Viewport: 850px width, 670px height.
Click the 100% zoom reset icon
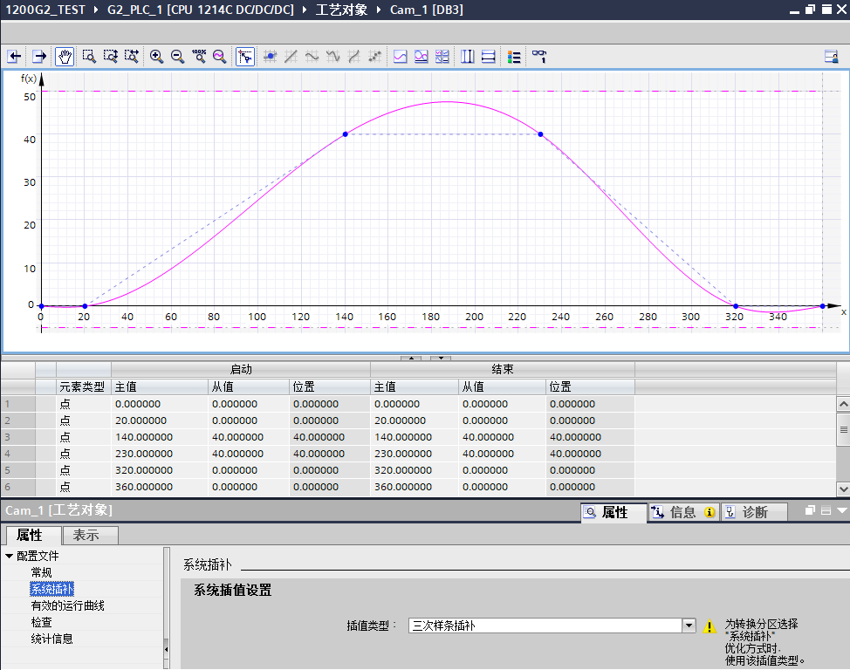coord(198,57)
